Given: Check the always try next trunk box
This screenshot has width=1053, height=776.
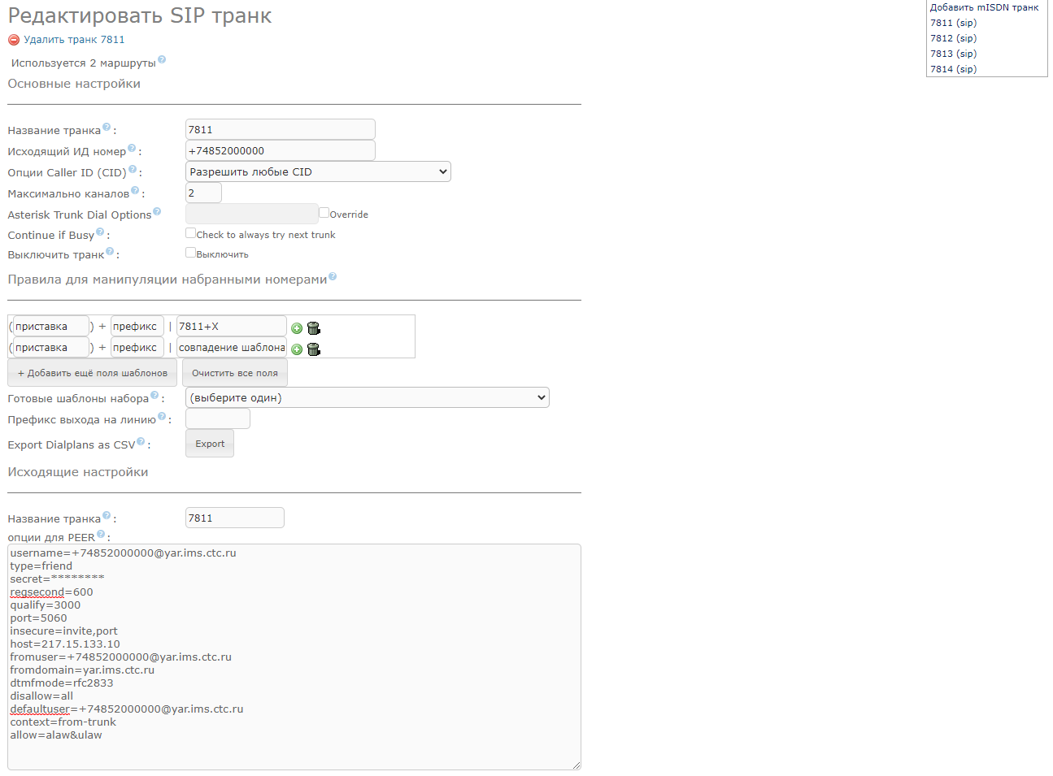Looking at the screenshot, I should tap(190, 233).
